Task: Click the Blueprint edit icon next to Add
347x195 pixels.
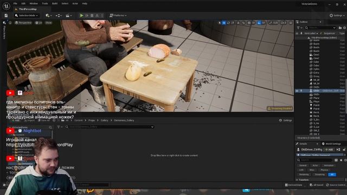Action: click(x=338, y=149)
